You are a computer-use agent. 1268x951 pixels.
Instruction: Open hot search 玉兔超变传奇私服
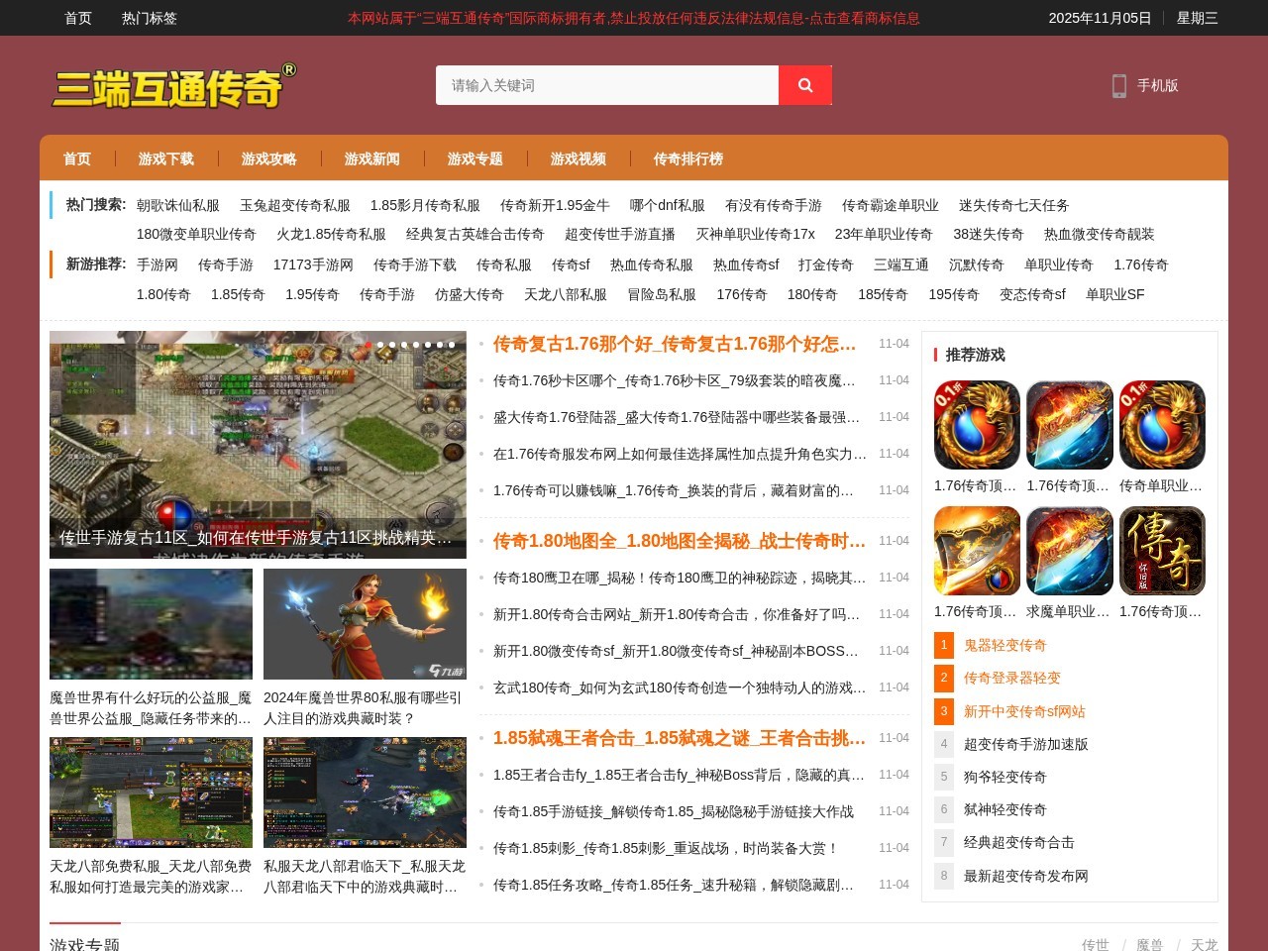(295, 205)
